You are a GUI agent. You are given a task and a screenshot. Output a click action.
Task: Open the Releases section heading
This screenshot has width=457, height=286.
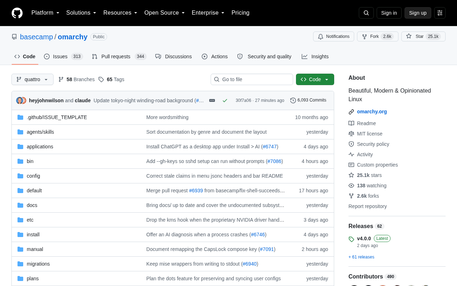click(x=361, y=226)
